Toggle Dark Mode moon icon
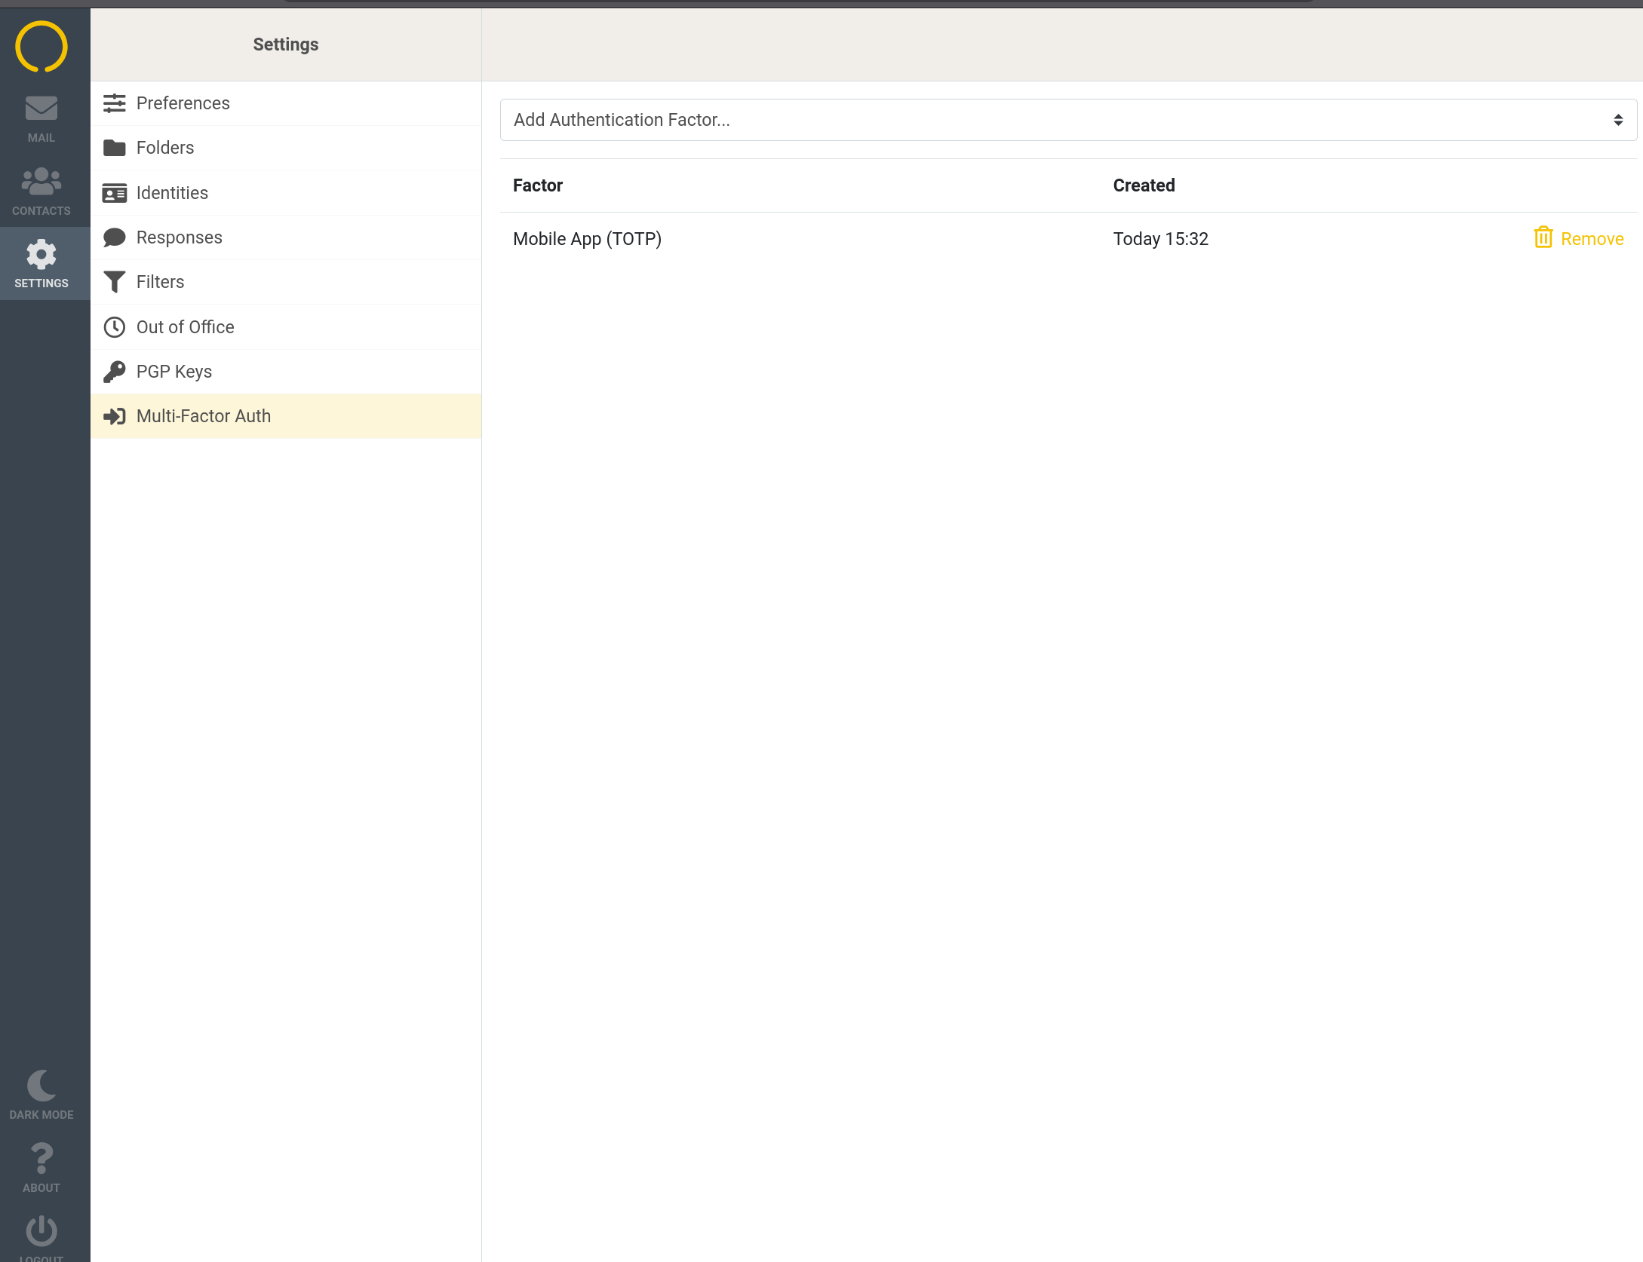Screen dimensions: 1643x1262 (41, 1086)
